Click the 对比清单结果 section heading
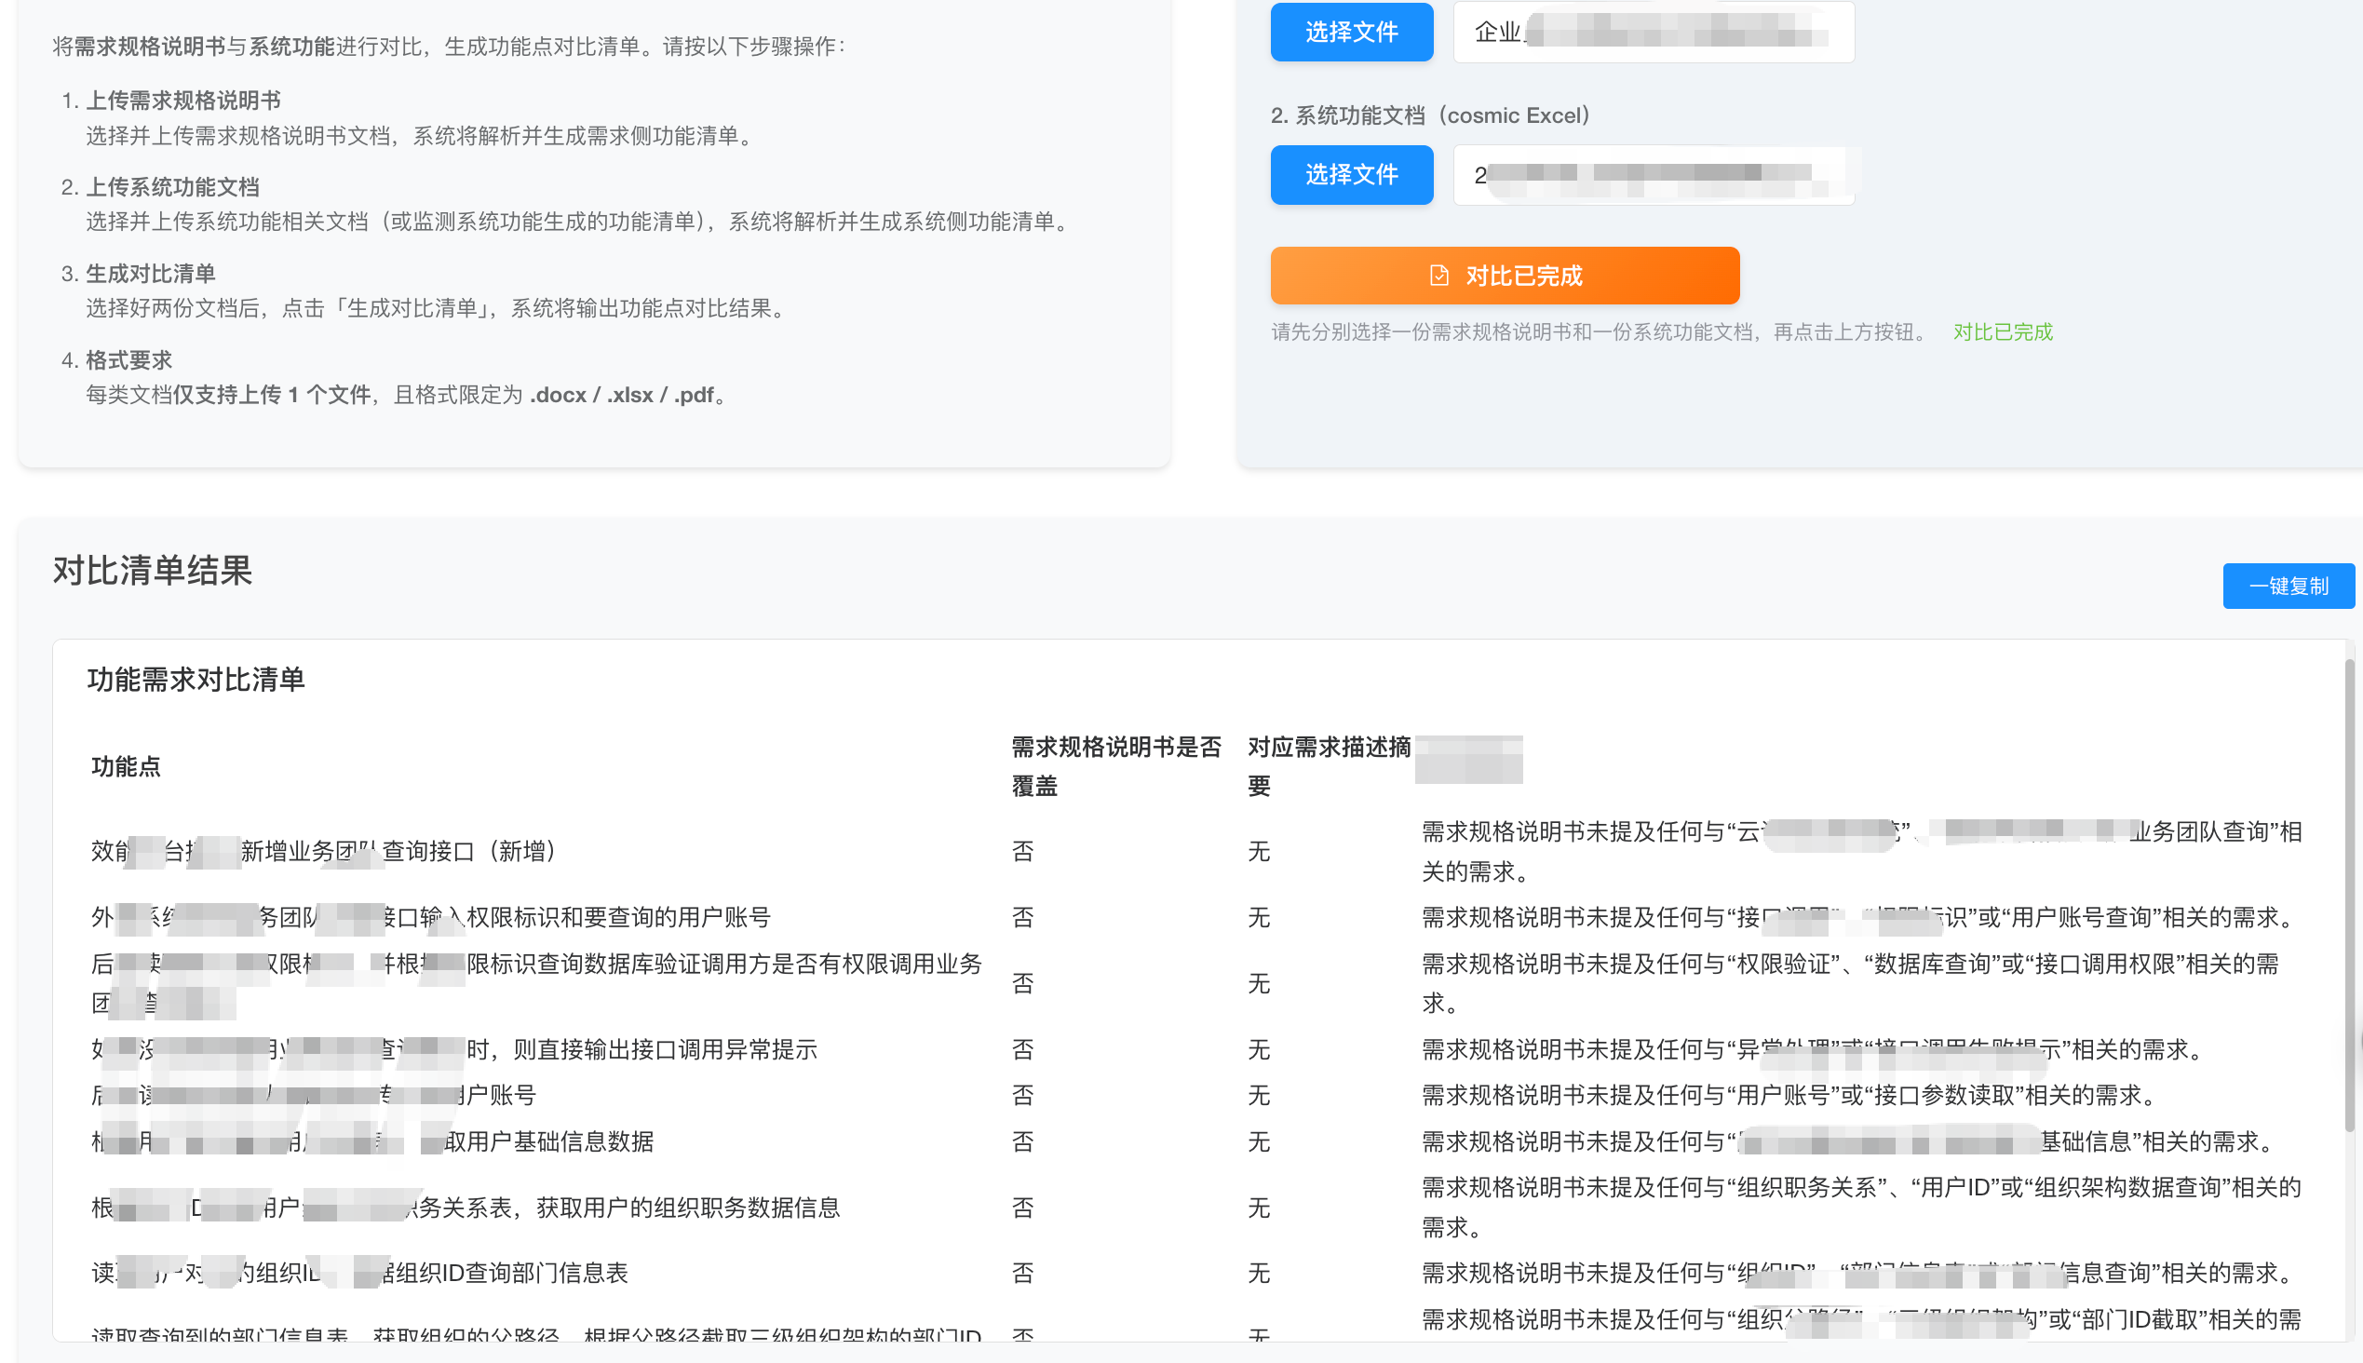The height and width of the screenshot is (1363, 2363). (x=153, y=570)
